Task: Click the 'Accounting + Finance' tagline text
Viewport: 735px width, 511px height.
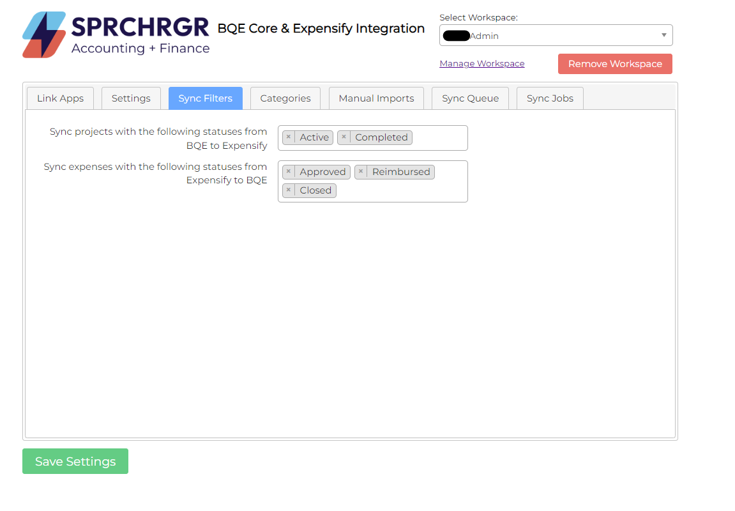Action: 140,49
